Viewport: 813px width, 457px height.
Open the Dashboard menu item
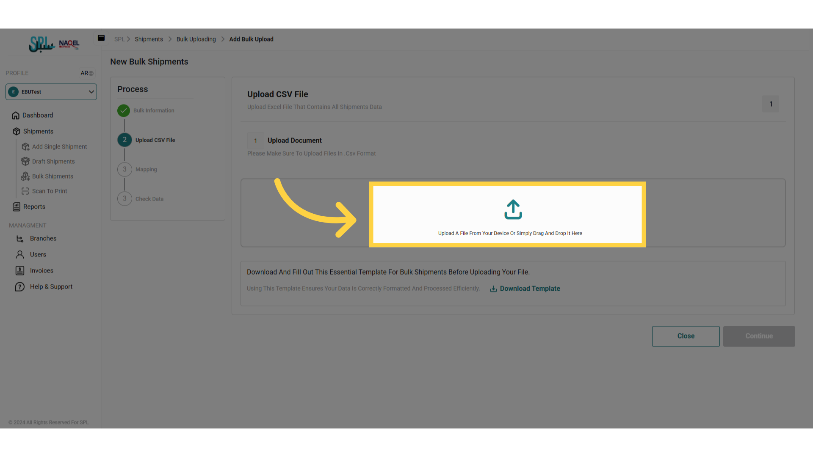(38, 116)
